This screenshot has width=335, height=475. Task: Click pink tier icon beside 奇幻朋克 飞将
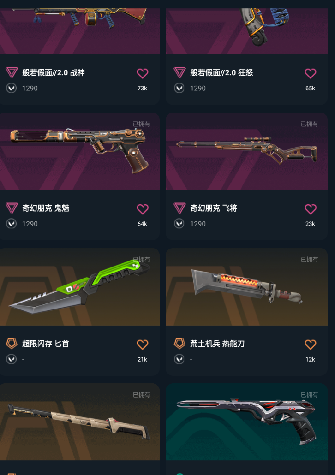(x=179, y=208)
